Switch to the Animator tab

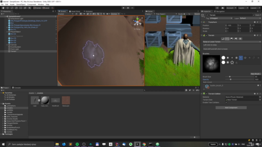88,11
